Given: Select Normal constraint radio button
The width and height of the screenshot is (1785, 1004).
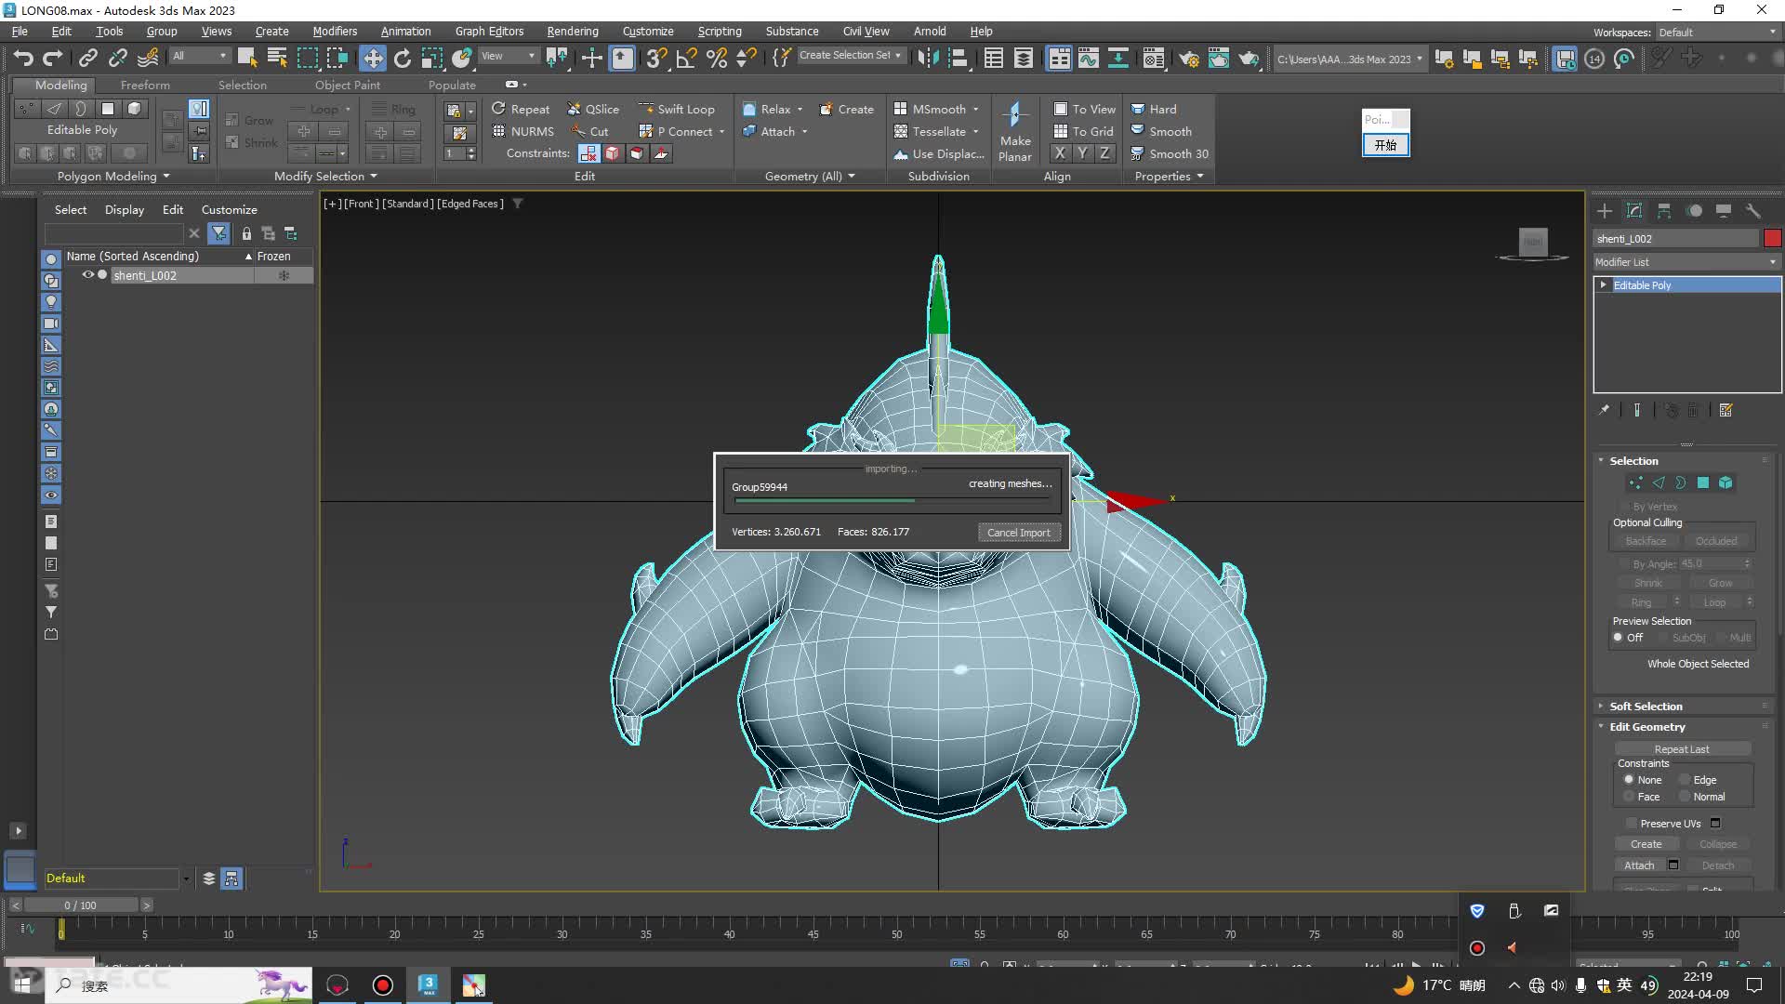Looking at the screenshot, I should coord(1685,797).
